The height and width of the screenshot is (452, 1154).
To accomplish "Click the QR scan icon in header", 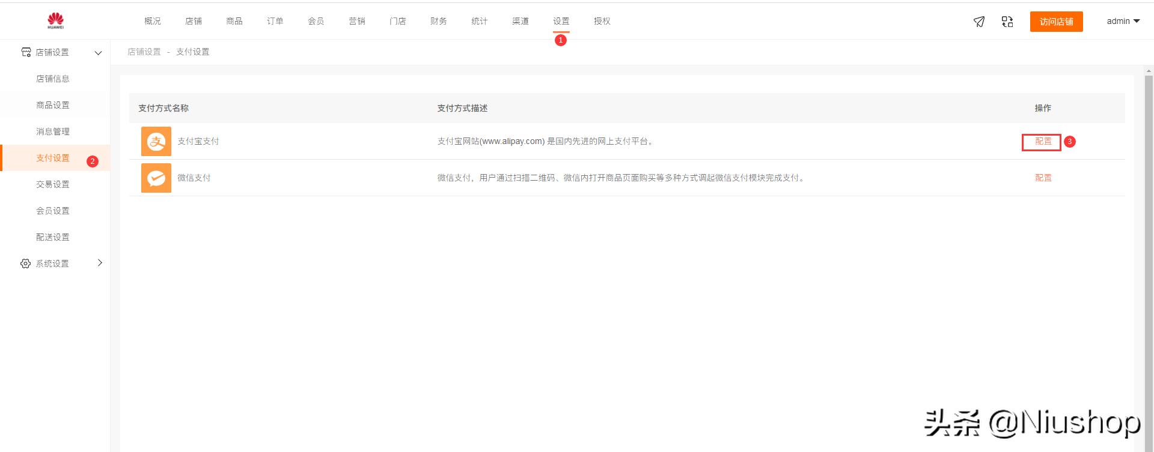I will click(1007, 22).
